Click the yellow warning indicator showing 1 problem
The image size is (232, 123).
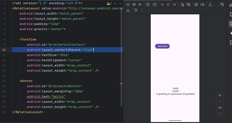(x=109, y=4)
